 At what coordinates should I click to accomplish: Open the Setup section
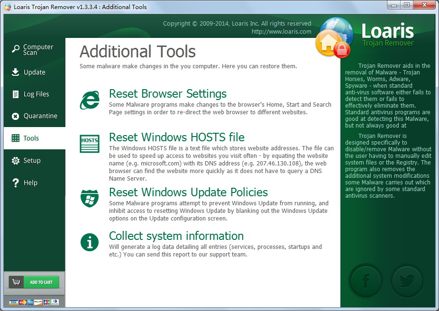coord(35,160)
